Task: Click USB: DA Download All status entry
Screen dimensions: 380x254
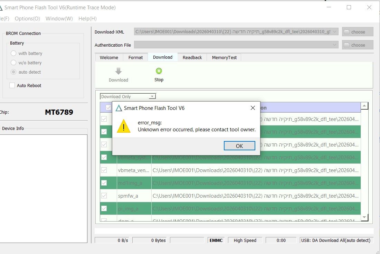Action: pyautogui.click(x=336, y=241)
